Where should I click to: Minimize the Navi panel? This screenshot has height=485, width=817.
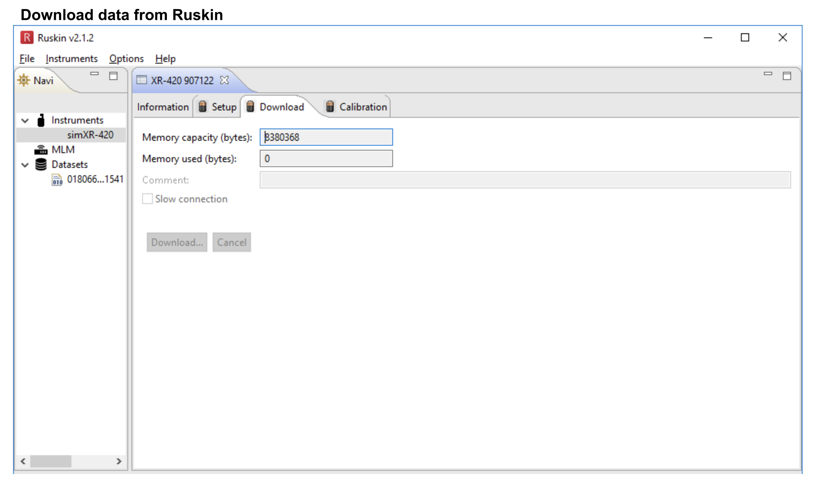point(94,74)
